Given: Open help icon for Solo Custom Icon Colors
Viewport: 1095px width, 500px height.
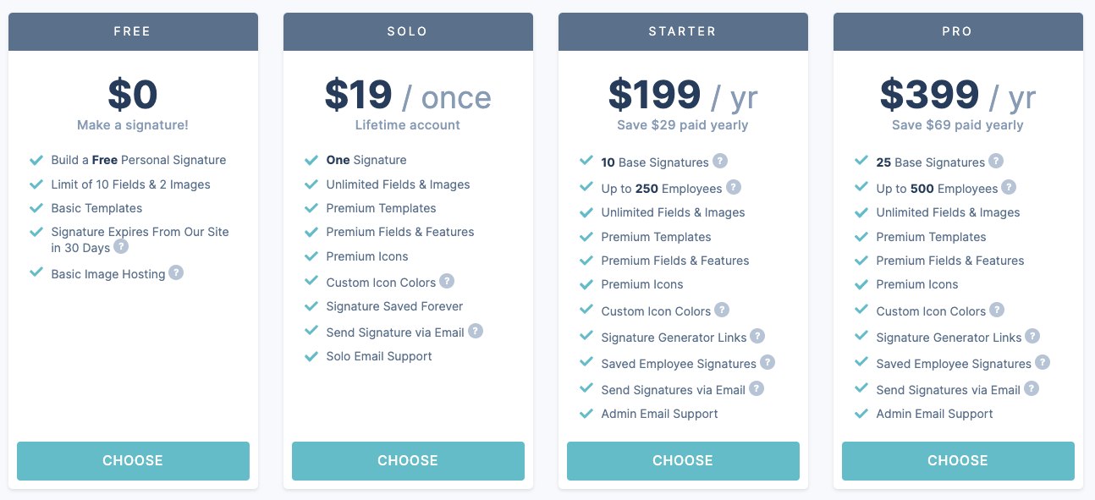Looking at the screenshot, I should pyautogui.click(x=447, y=281).
